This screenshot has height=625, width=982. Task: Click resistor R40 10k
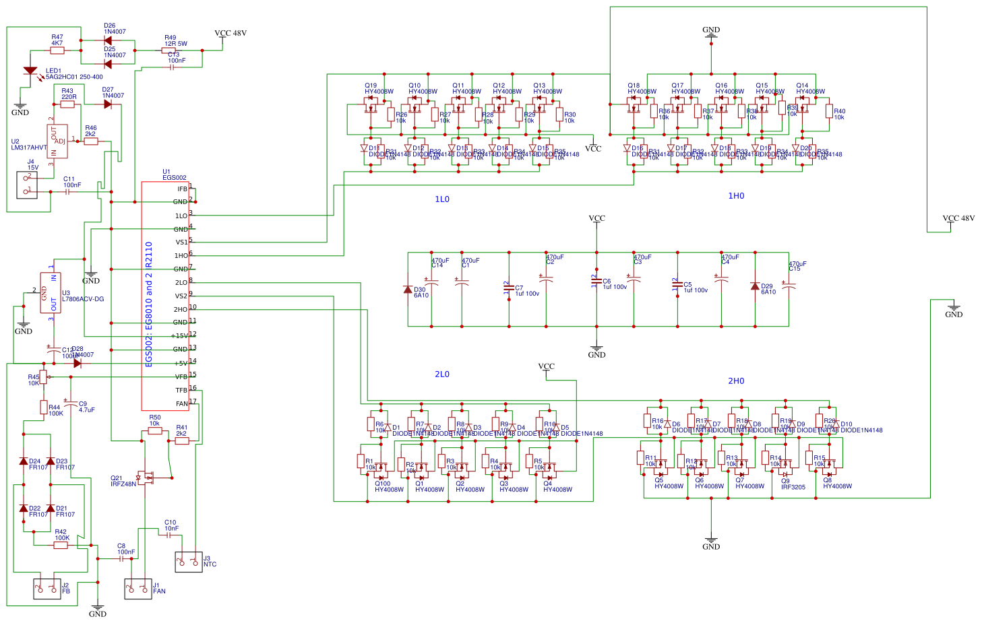point(829,111)
